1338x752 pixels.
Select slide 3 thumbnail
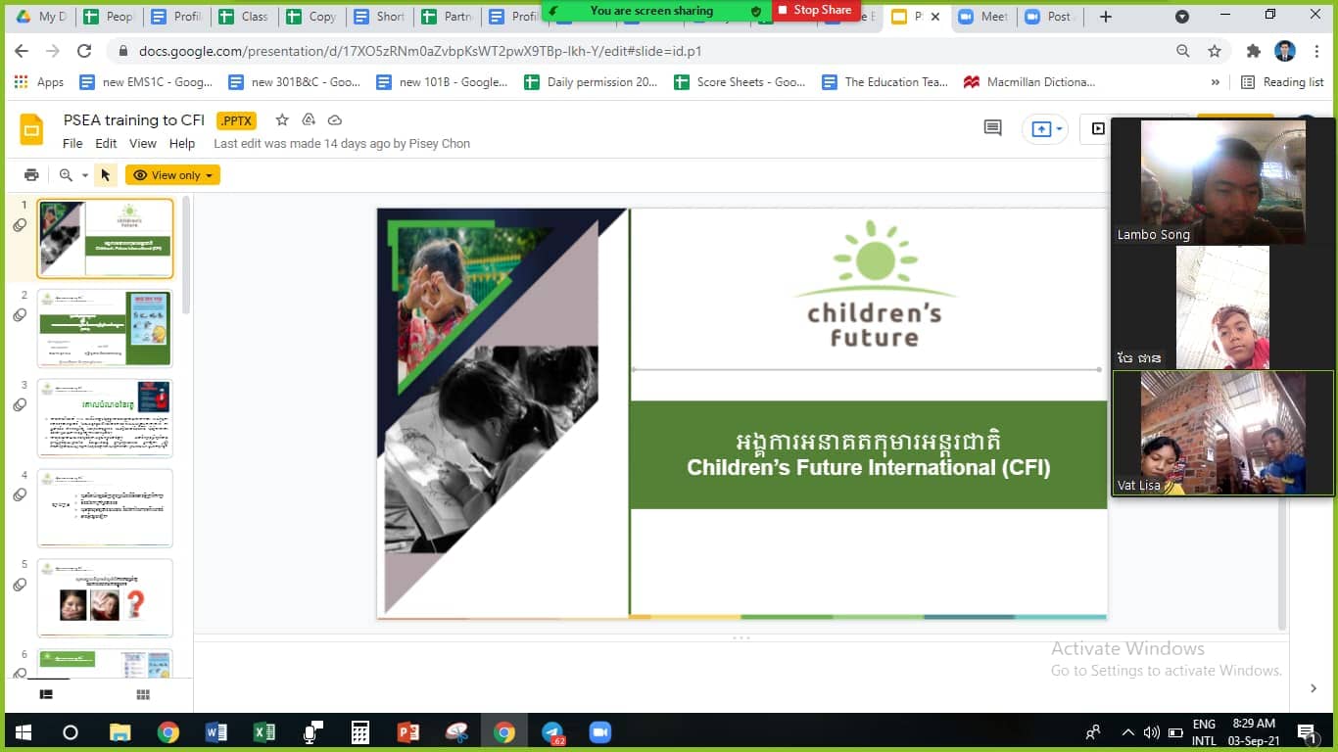point(105,418)
